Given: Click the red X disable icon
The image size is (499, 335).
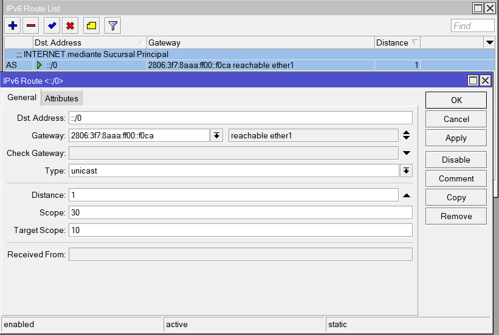Looking at the screenshot, I should [71, 25].
